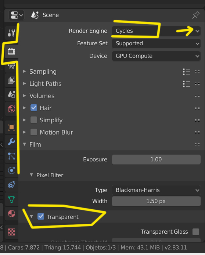Open the Tool properties tab

tap(11, 33)
